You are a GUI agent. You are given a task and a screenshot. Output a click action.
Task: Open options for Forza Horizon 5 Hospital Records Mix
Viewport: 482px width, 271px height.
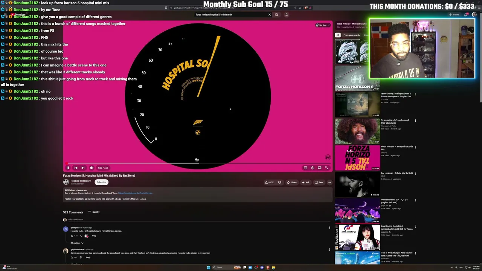[415, 147]
